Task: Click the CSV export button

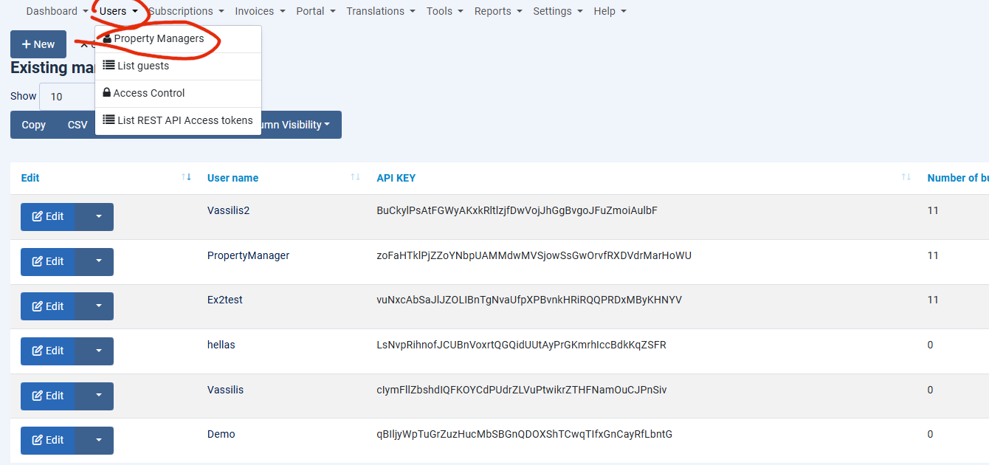Action: click(x=77, y=125)
